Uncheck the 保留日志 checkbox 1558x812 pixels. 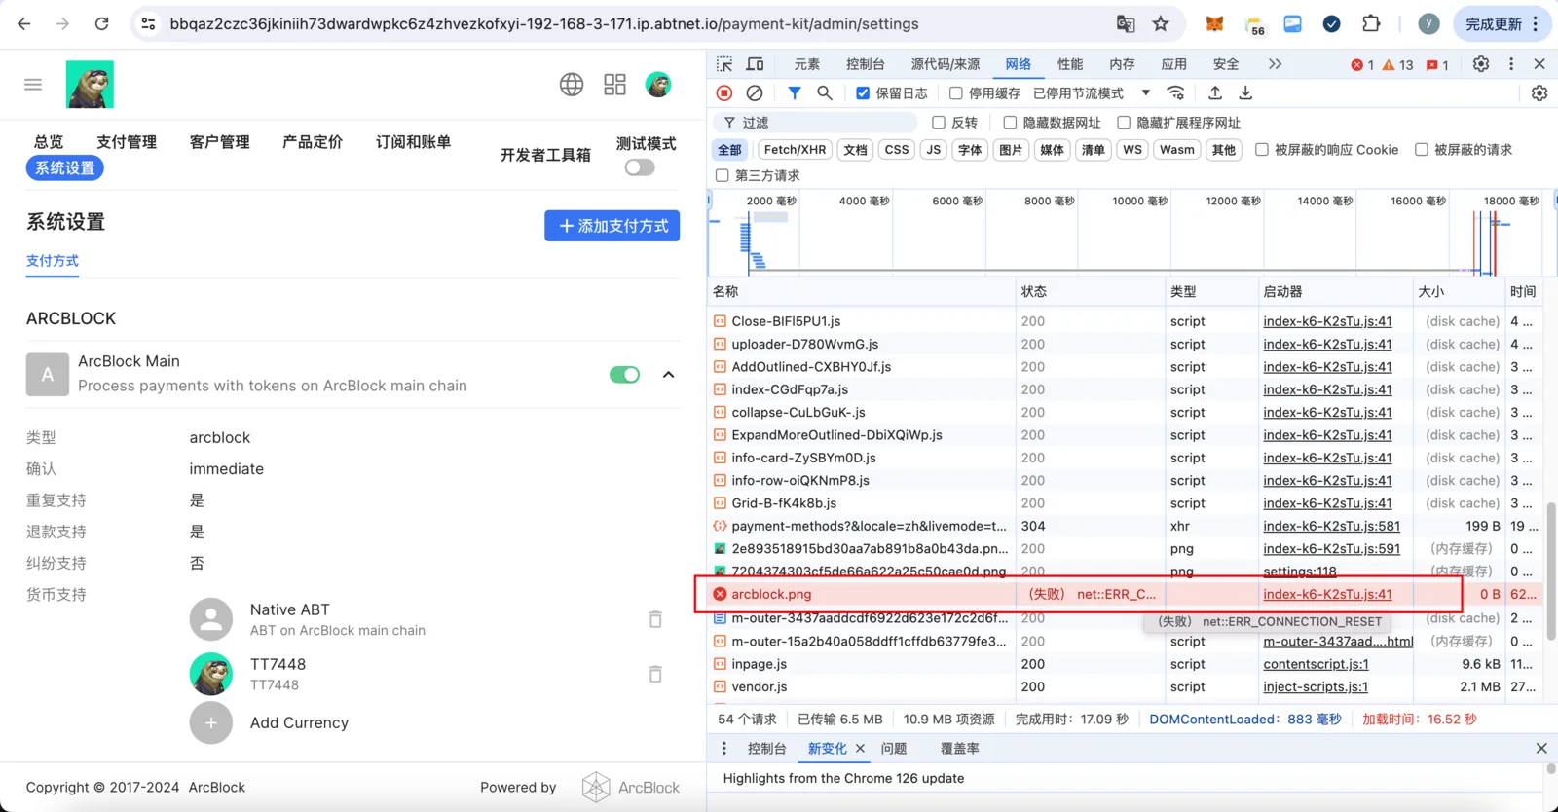click(863, 93)
